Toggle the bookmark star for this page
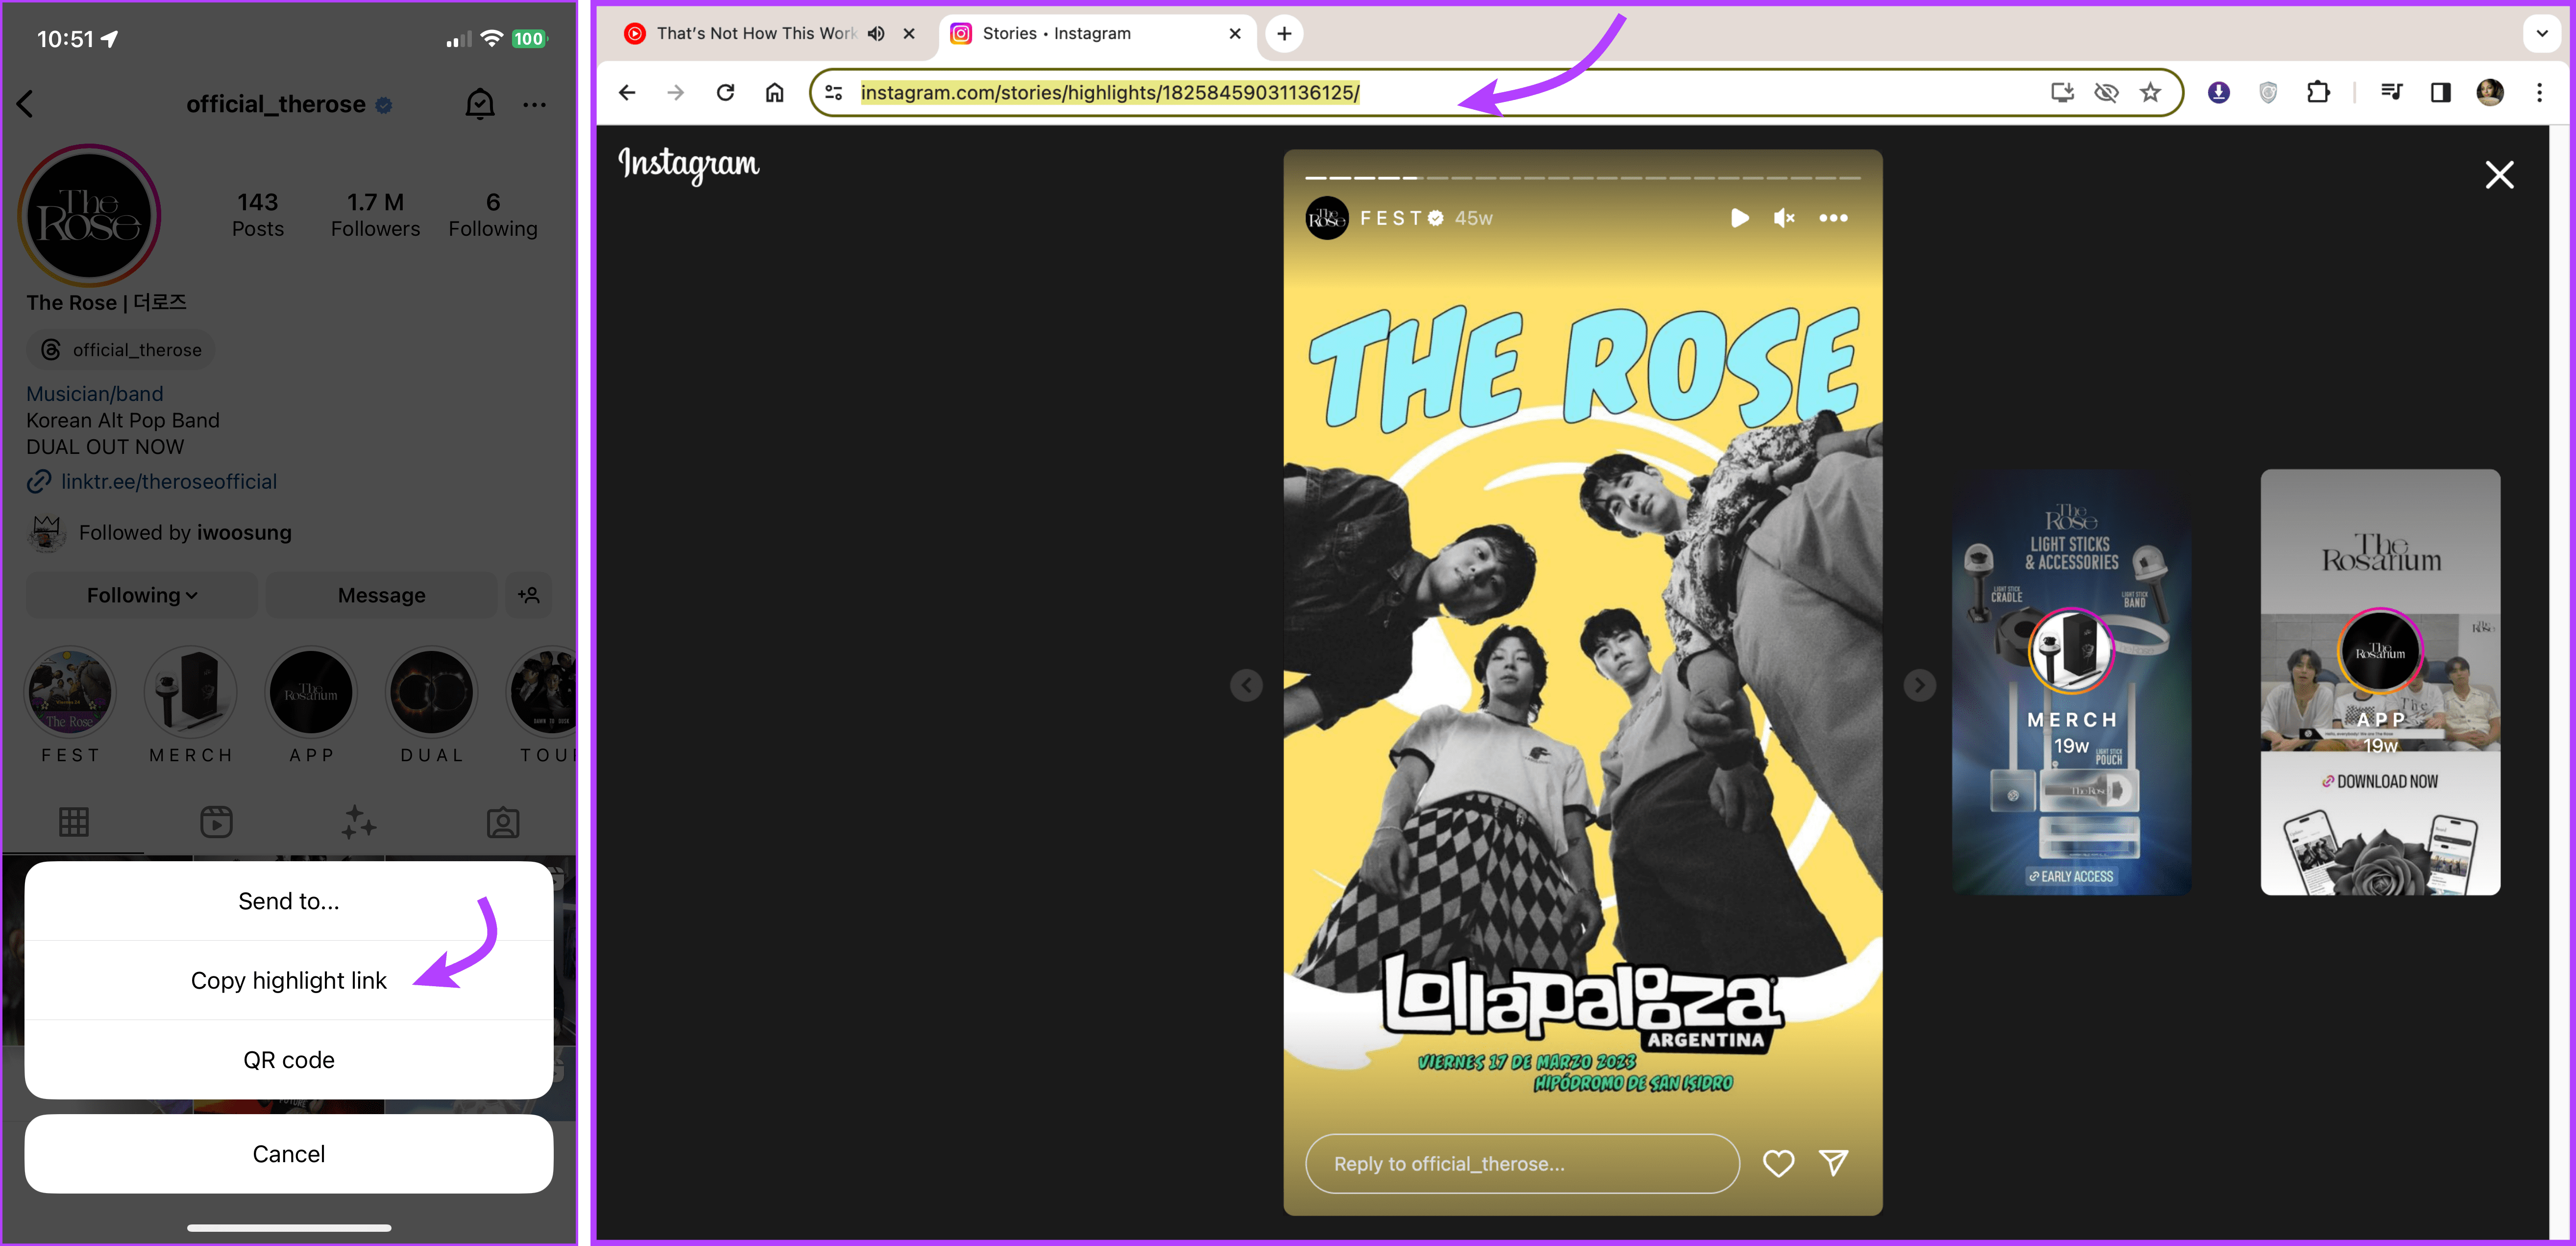2576x1246 pixels. 2150,92
